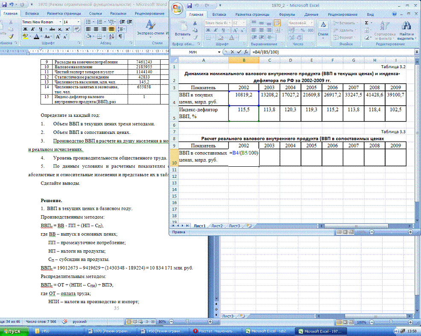Click the Format Painter brush in Word

tap(11, 37)
